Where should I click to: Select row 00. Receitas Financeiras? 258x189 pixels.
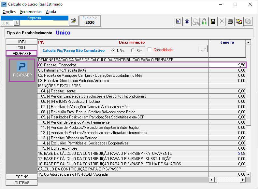pos(123,65)
